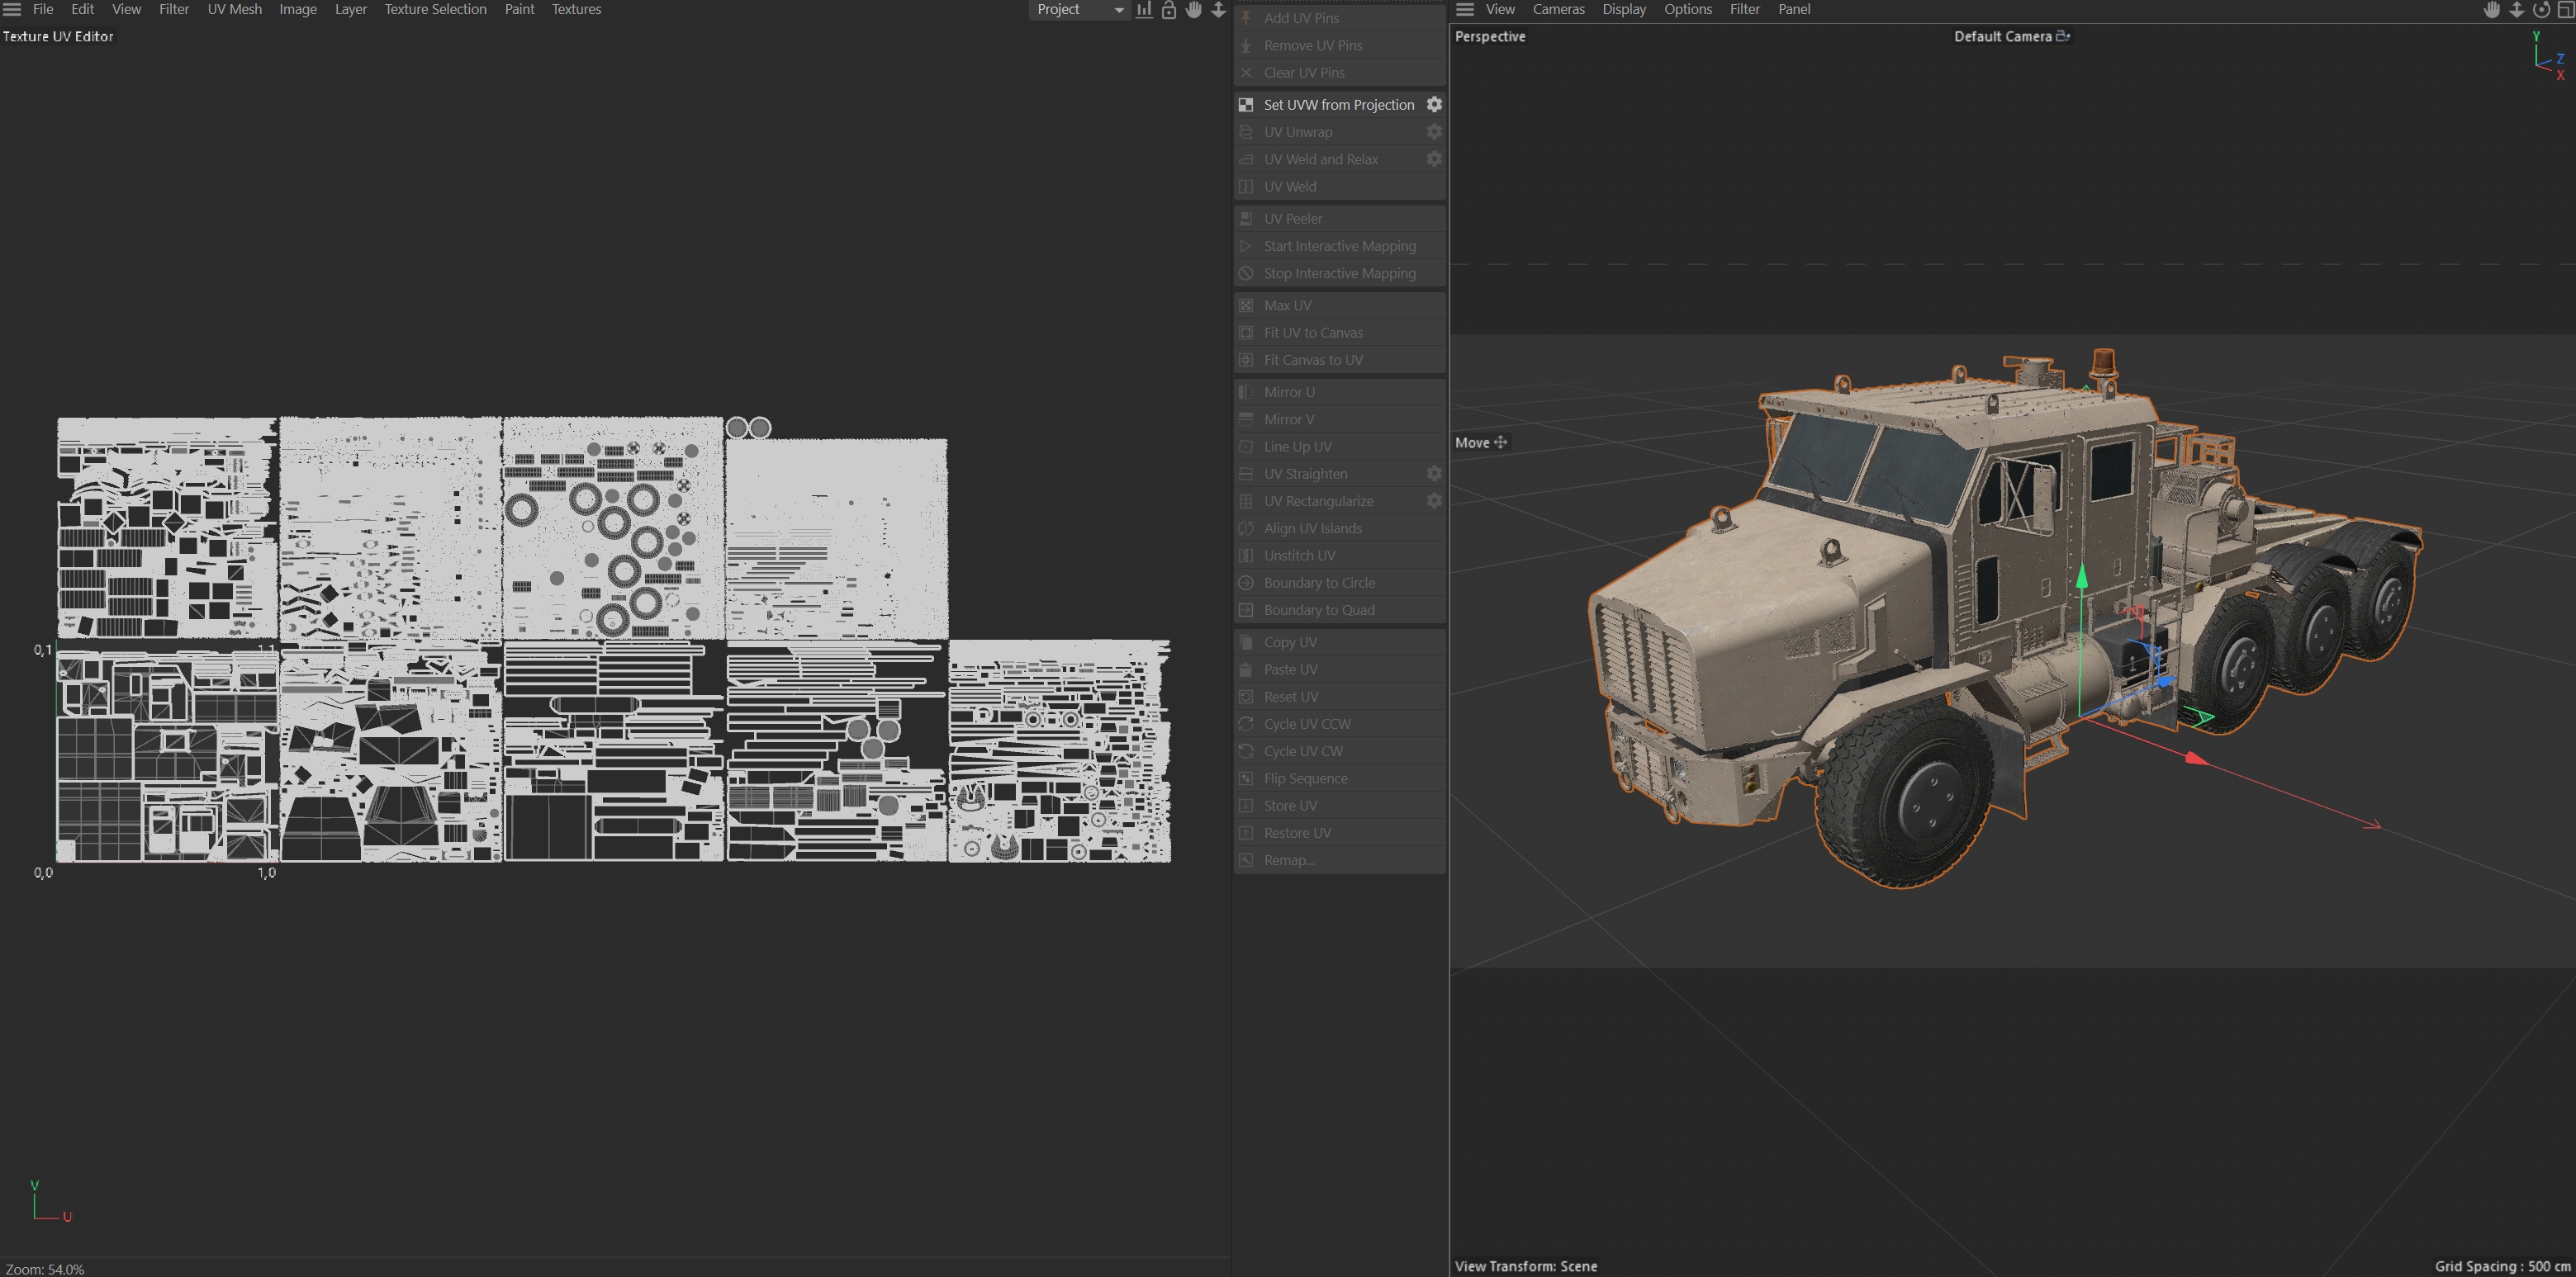Click Set UVW from Projection command
This screenshot has width=2576, height=1277.
tap(1338, 105)
